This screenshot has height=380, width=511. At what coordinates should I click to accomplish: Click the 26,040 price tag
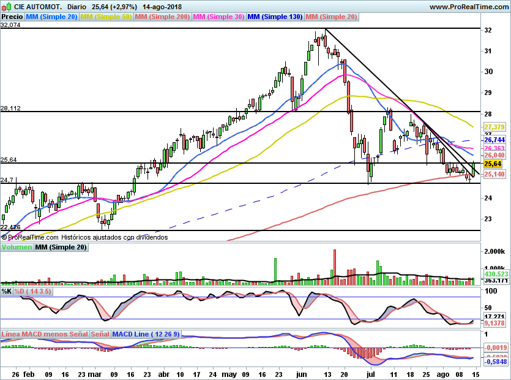[494, 156]
